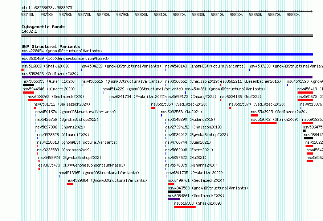Click nsv5944946 (Almarri2020) label
This screenshot has width=323, height=221.
click(x=49, y=89)
